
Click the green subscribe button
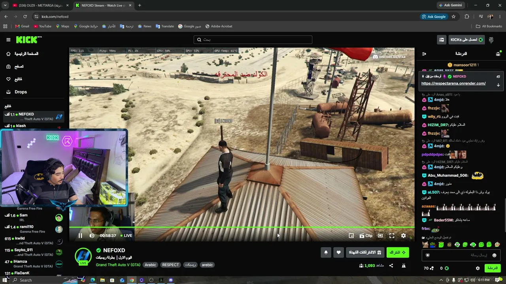[398, 252]
